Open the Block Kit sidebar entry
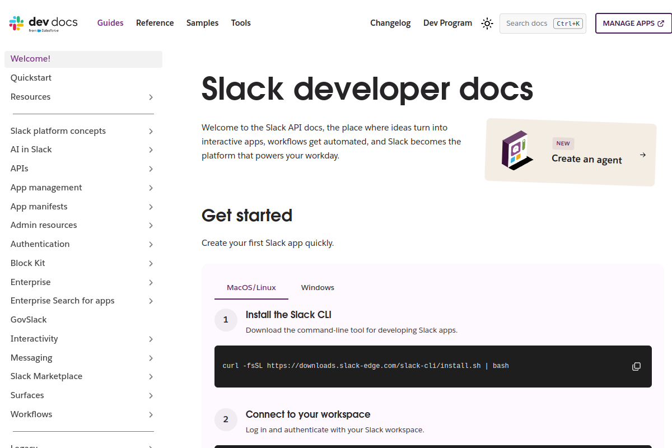This screenshot has width=672, height=448. (x=28, y=263)
